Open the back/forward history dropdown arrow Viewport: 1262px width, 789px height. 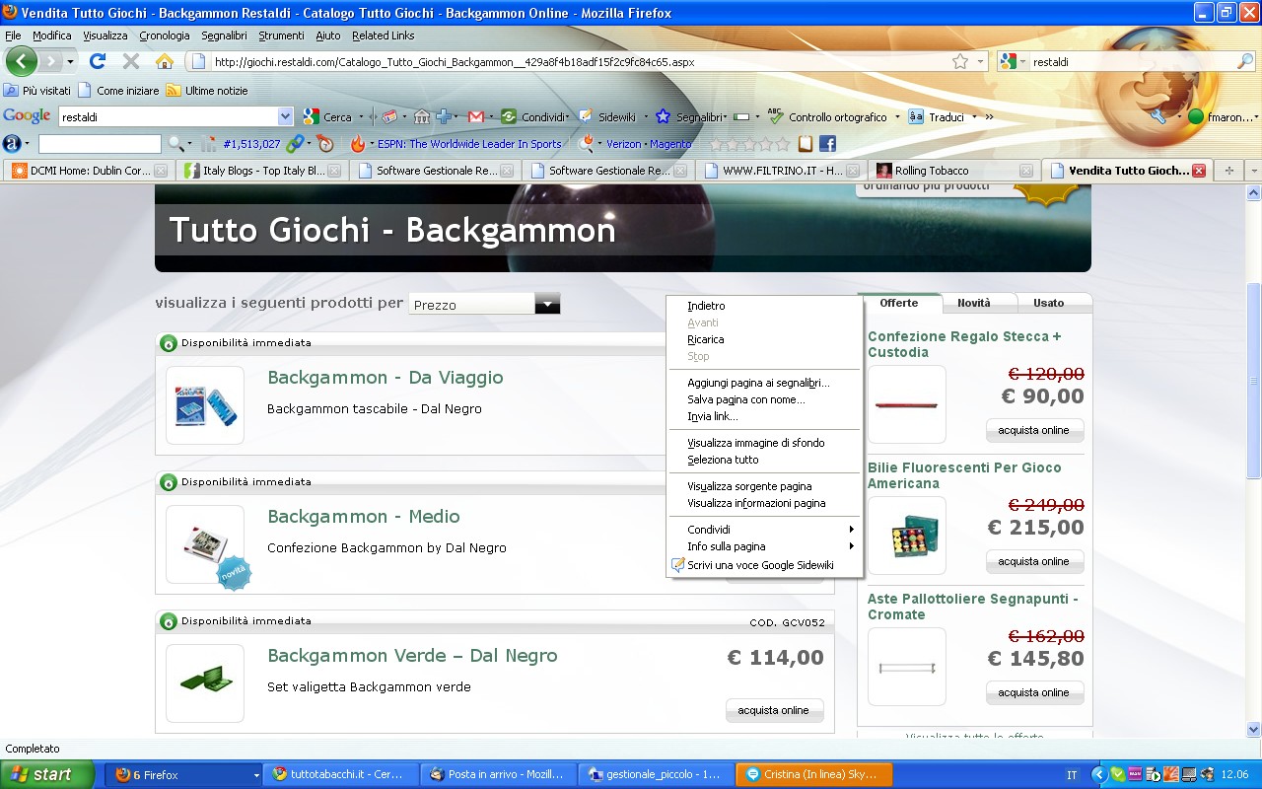pos(70,61)
